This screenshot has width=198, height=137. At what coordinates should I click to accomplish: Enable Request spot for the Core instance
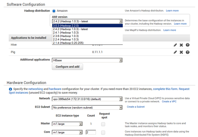point(103,133)
